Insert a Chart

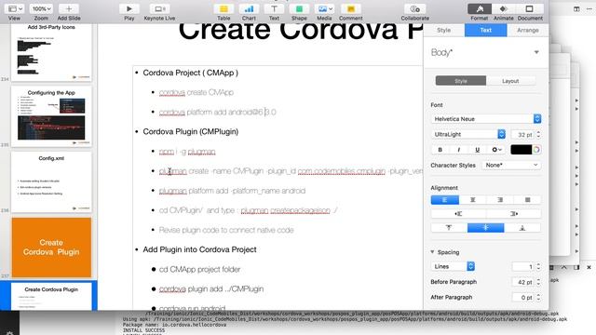click(249, 8)
